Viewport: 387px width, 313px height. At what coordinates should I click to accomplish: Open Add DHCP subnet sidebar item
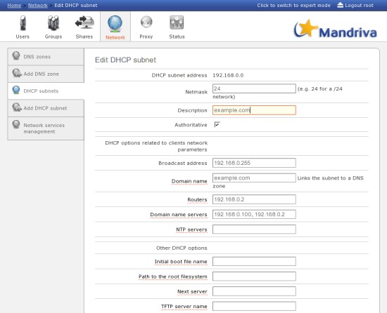coord(46,108)
